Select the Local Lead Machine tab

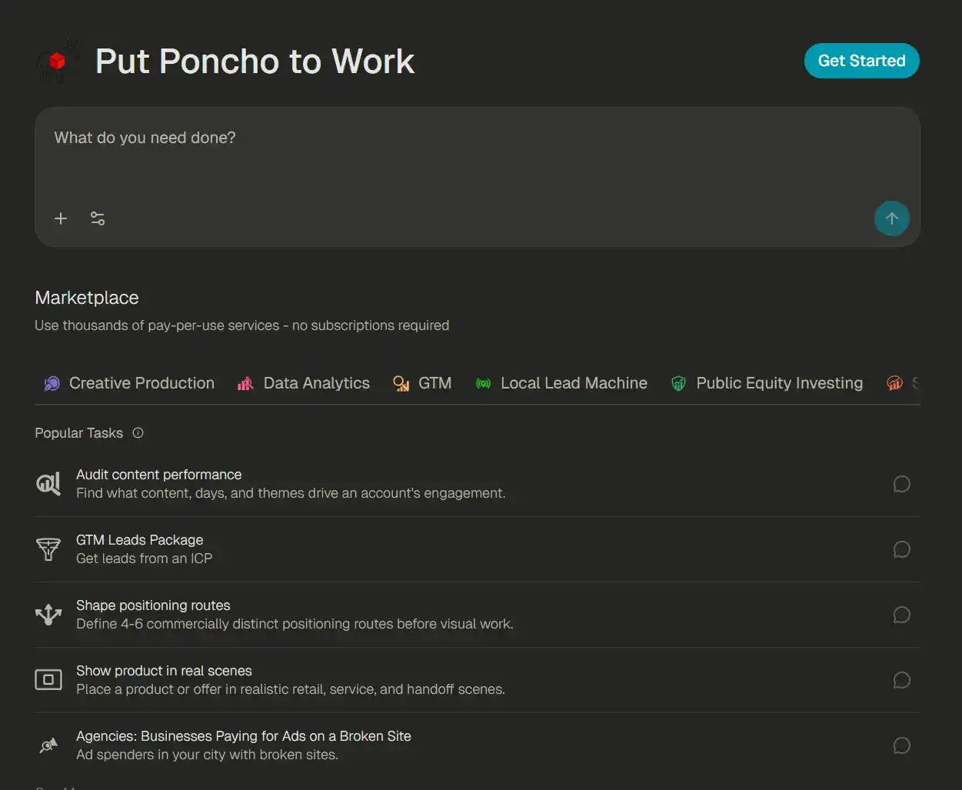click(x=561, y=383)
